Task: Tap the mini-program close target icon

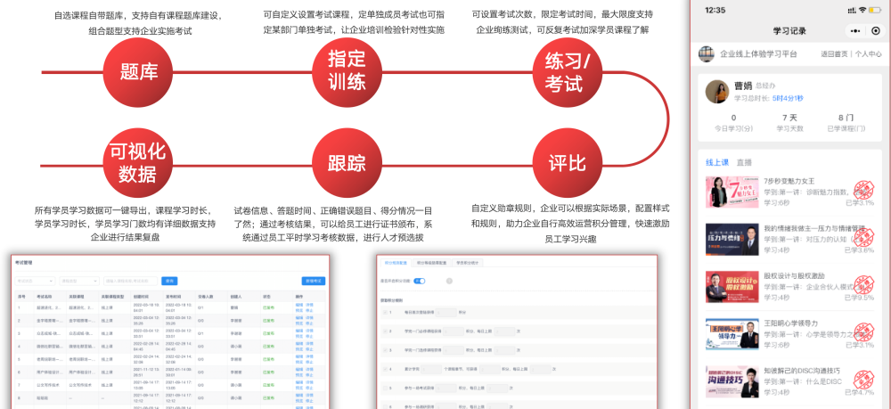Action: (x=876, y=30)
